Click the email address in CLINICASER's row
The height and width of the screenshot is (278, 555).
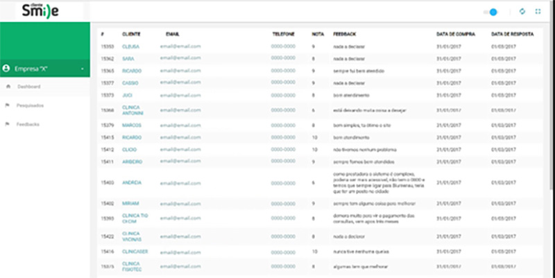point(180,252)
